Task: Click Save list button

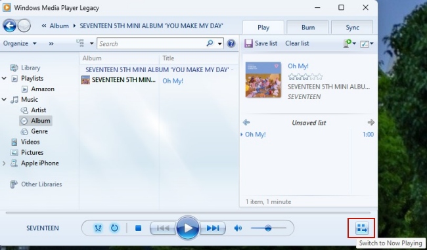Action: click(x=261, y=43)
